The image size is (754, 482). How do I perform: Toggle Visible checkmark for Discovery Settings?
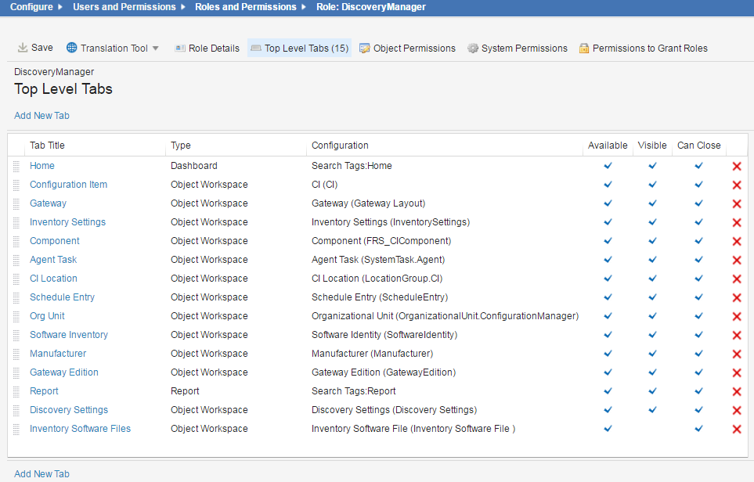point(652,409)
